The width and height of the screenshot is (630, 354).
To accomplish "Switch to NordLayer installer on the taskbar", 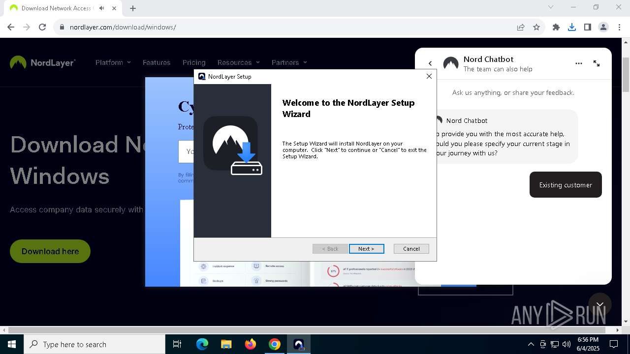I will (x=299, y=344).
